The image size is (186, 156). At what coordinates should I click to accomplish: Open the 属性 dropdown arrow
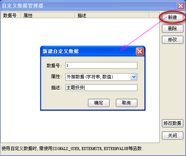[x=134, y=77]
